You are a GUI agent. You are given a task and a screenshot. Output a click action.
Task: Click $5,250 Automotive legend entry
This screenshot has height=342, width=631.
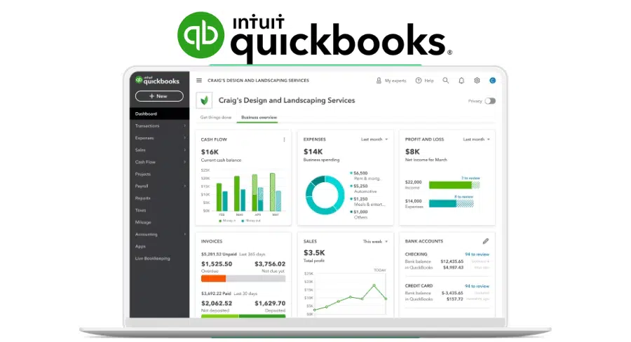pyautogui.click(x=364, y=189)
